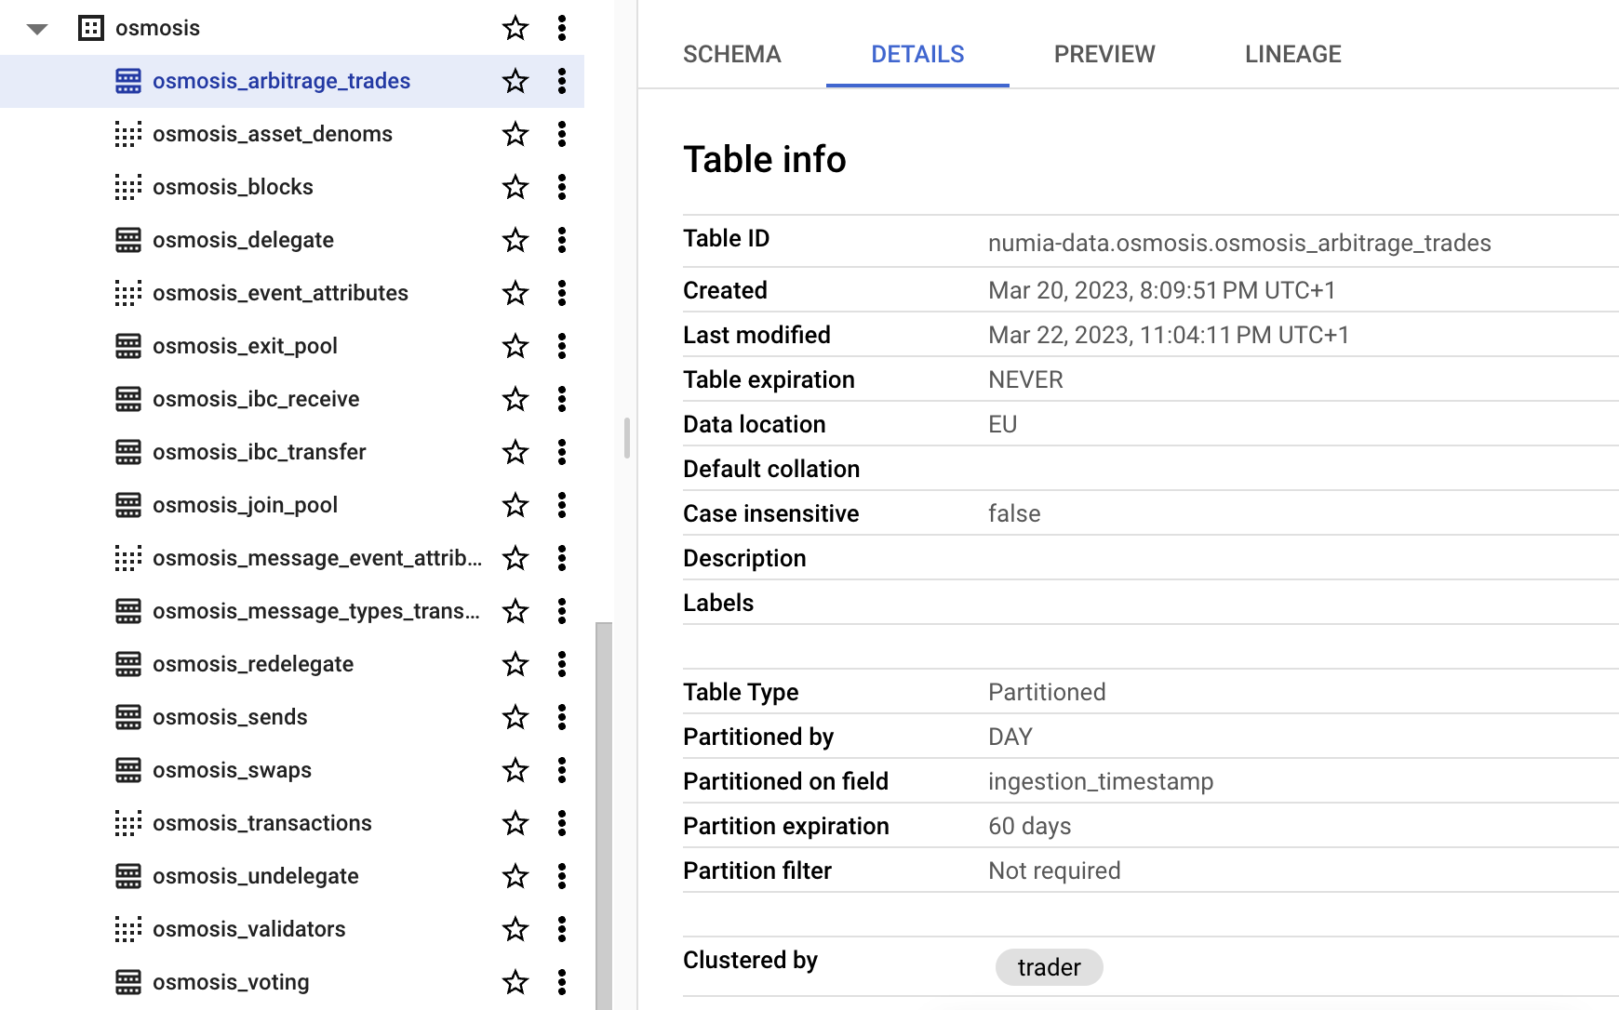This screenshot has width=1619, height=1010.
Task: Open the osmosis_join_pool table
Action: [245, 505]
